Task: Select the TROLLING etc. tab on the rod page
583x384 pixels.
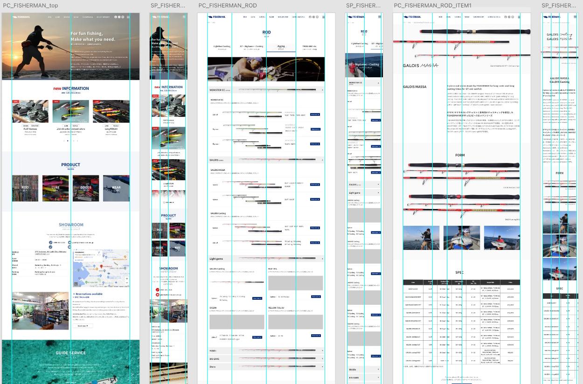Action: (309, 47)
